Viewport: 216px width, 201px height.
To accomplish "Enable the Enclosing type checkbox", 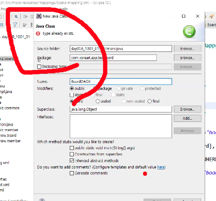I will tap(39, 66).
